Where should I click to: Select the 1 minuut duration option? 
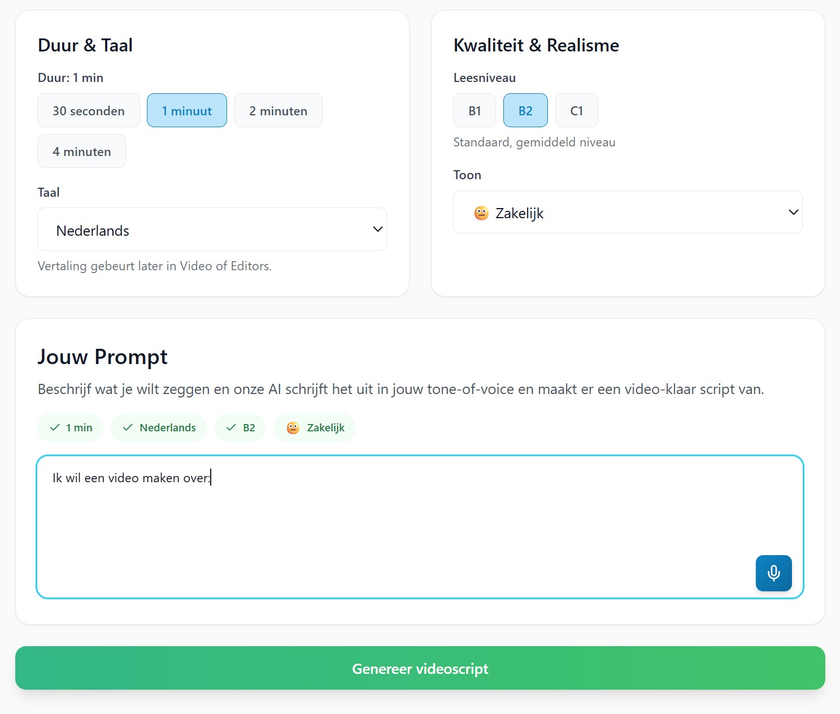(x=186, y=111)
